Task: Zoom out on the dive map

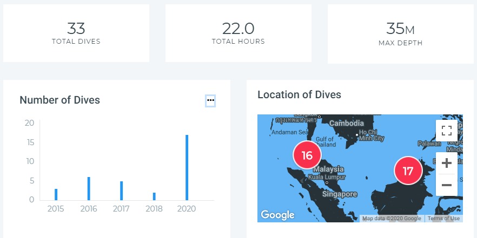Action: [x=446, y=185]
